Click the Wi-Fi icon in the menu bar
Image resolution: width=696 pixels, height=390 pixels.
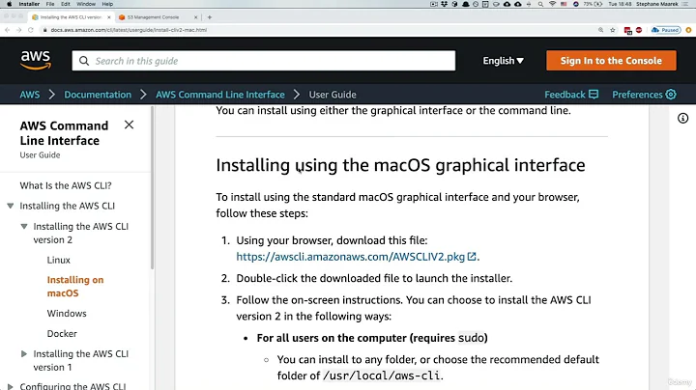click(x=553, y=4)
